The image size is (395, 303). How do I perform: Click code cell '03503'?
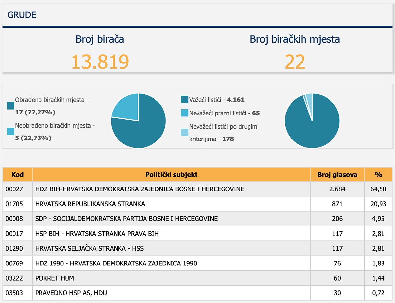point(17,293)
